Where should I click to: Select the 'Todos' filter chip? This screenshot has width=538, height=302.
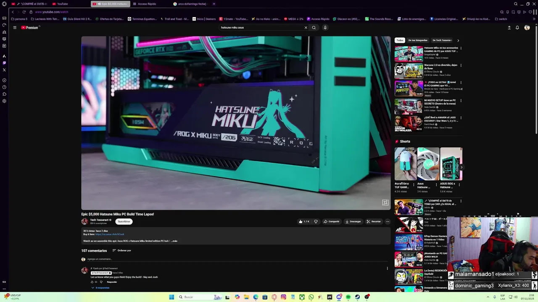pyautogui.click(x=400, y=40)
